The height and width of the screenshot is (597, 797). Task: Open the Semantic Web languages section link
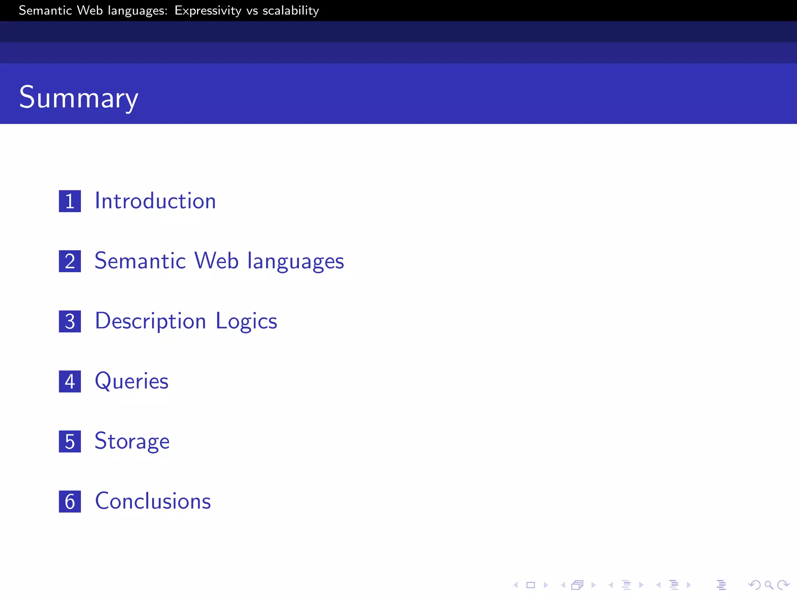pos(219,261)
